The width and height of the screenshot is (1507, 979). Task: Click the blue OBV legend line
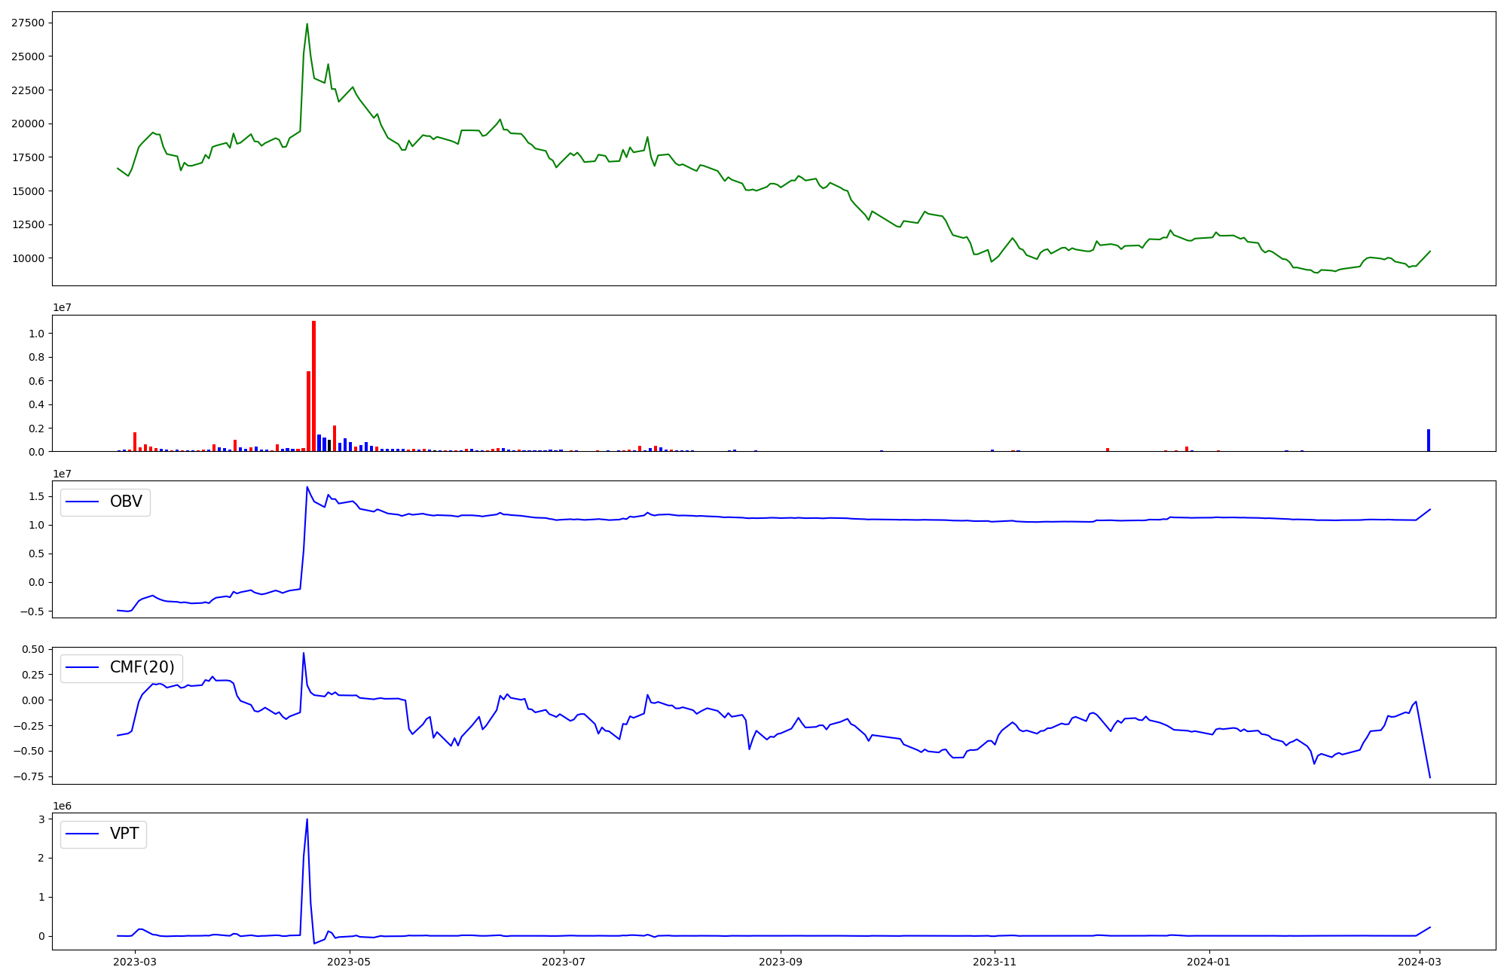click(x=83, y=502)
